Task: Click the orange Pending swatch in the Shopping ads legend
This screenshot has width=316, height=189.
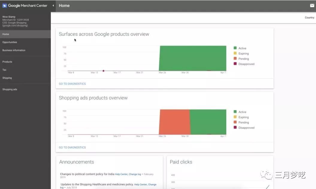Action: click(235, 122)
